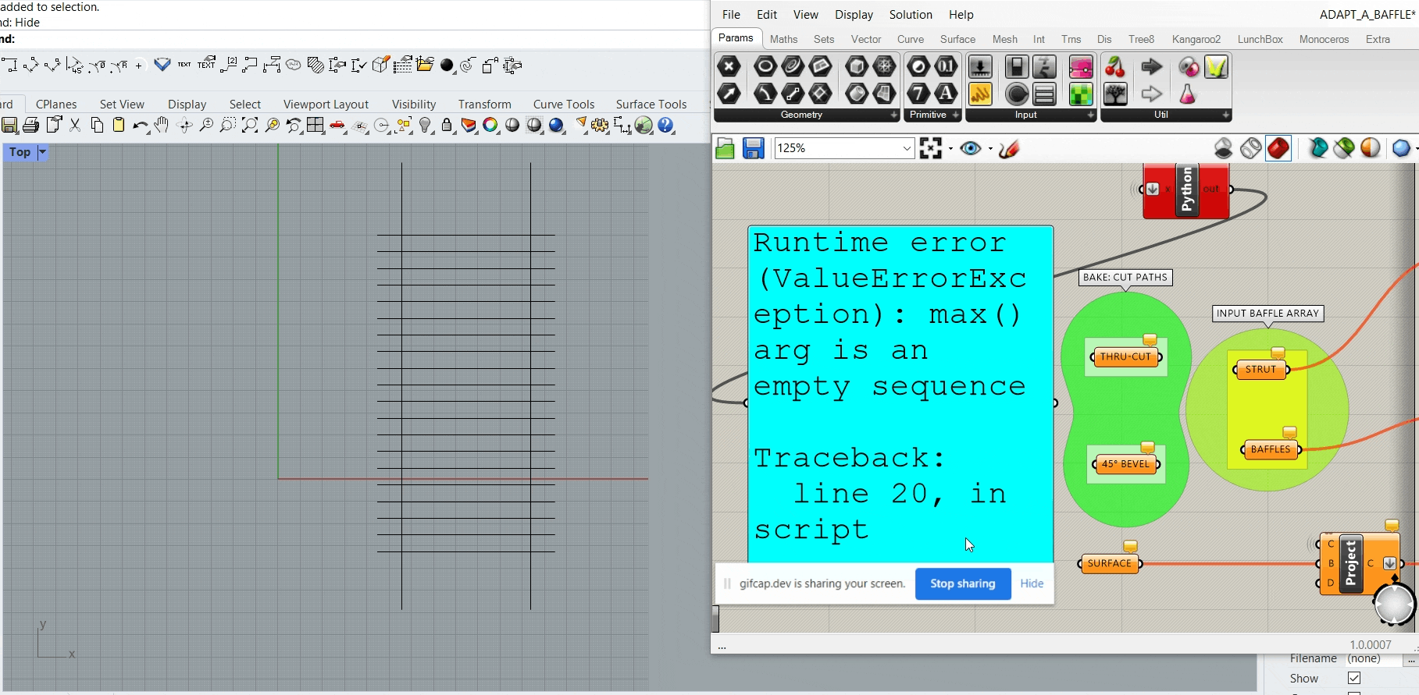Click the scissors Cut icon
Image resolution: width=1419 pixels, height=695 pixels.
75,126
